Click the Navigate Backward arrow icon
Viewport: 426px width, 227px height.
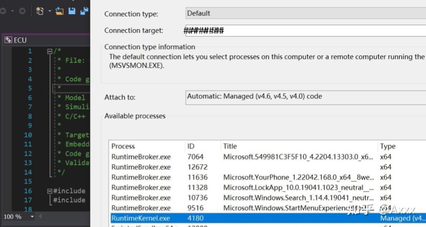(x=3, y=11)
